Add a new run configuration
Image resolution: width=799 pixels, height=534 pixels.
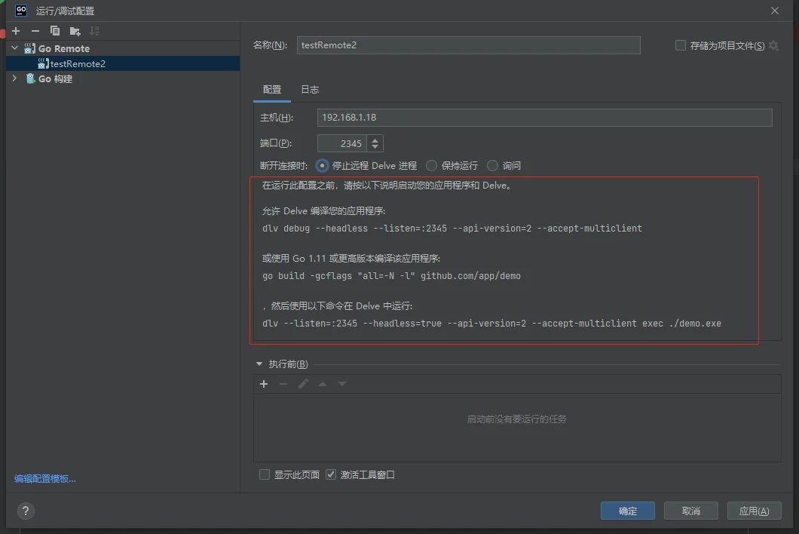coord(16,31)
